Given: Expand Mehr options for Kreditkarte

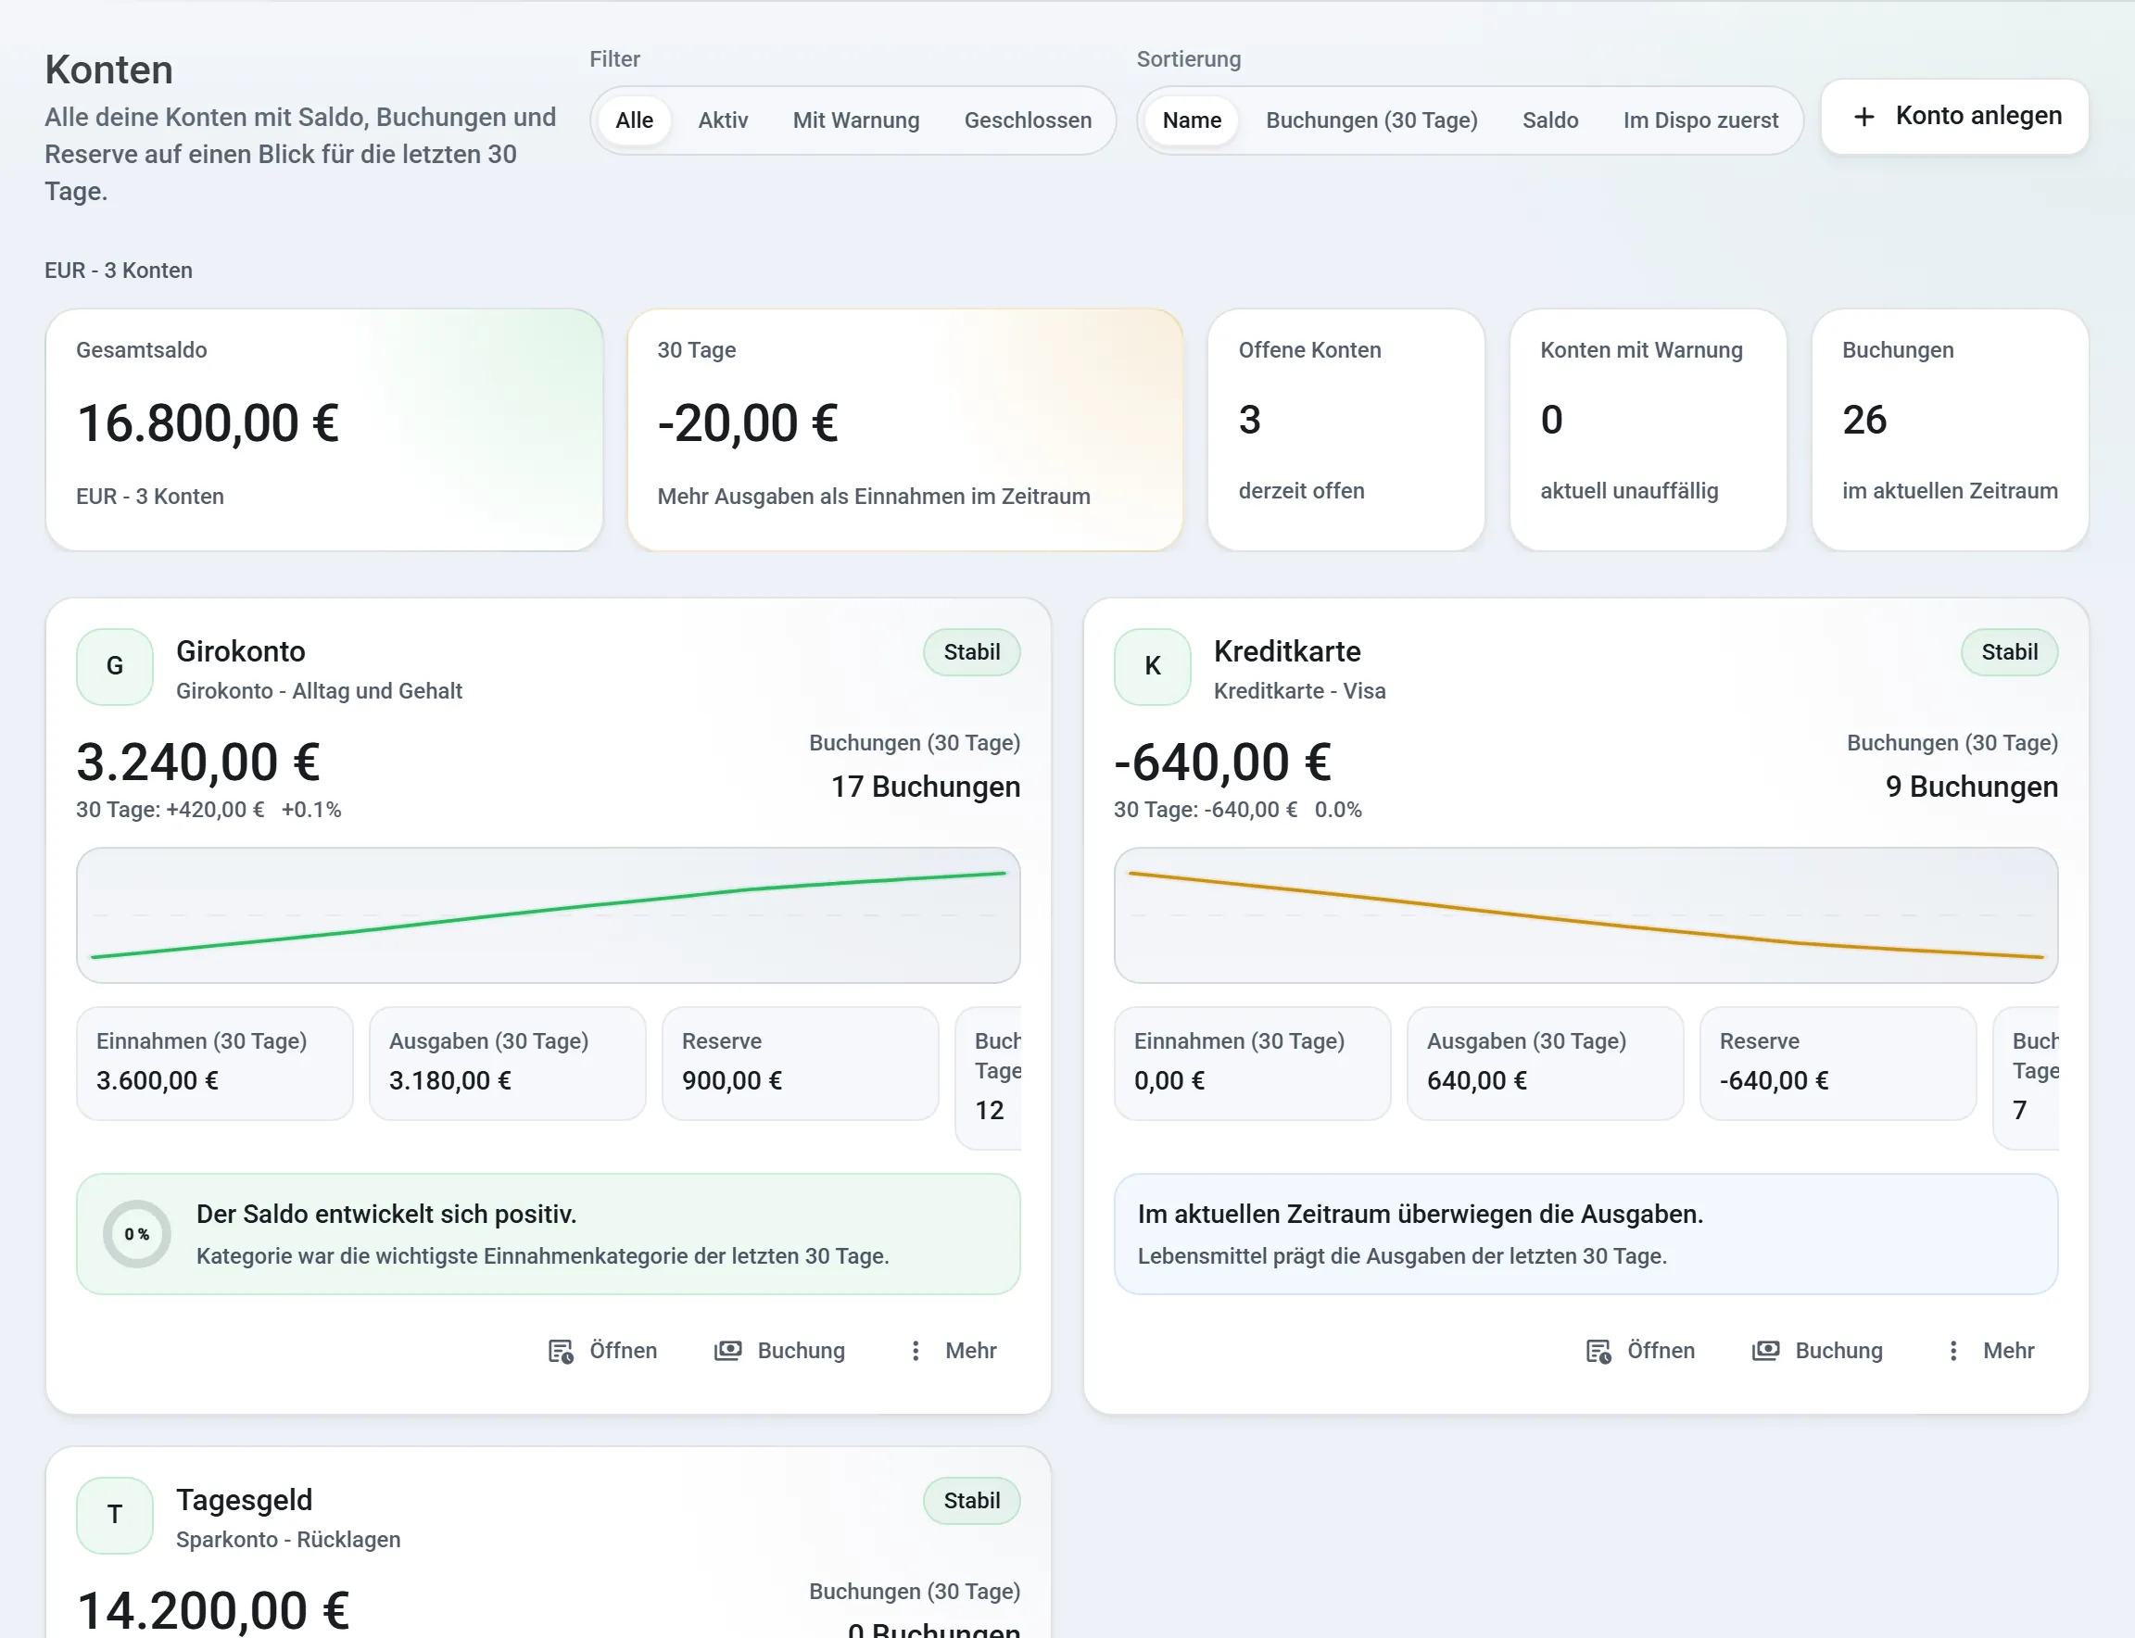Looking at the screenshot, I should pyautogui.click(x=1952, y=1351).
